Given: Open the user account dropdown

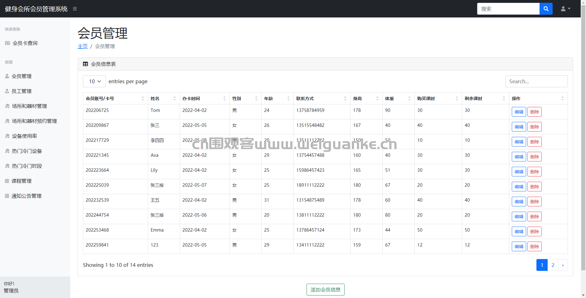Looking at the screenshot, I should 565,9.
